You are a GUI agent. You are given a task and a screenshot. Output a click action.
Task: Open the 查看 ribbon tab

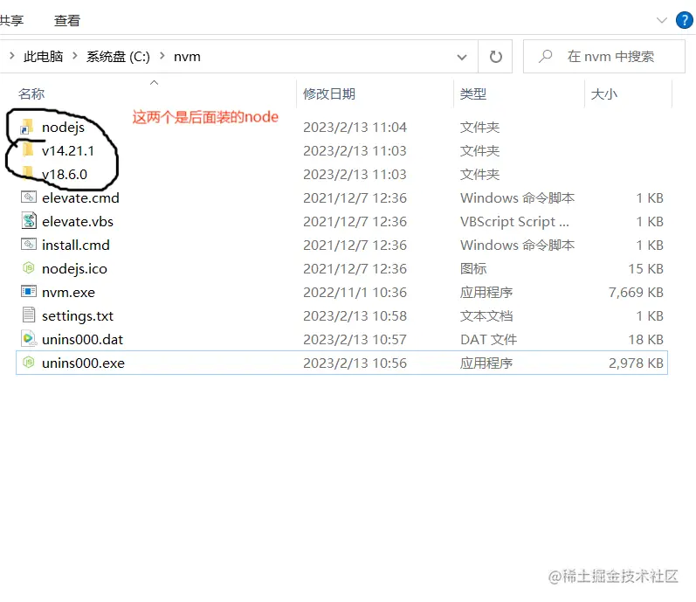(x=67, y=20)
